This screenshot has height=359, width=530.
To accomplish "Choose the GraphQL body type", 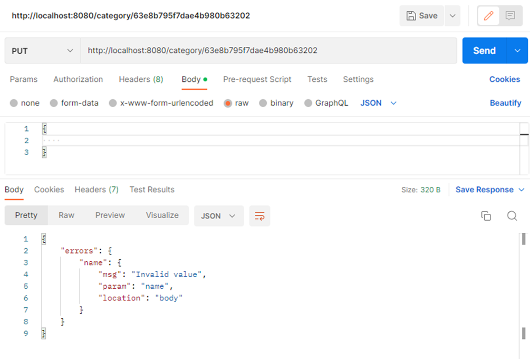I will pyautogui.click(x=308, y=103).
